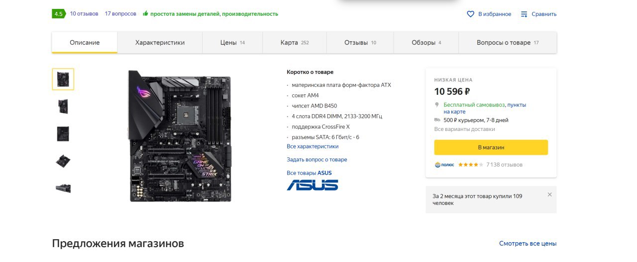Open the 17 вопросов link
This screenshot has width=637, height=262.
[120, 14]
